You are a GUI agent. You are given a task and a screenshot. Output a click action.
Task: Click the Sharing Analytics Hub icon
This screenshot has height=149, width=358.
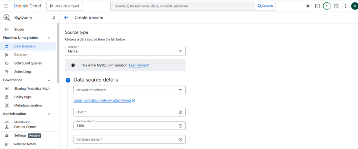pyautogui.click(x=7, y=88)
